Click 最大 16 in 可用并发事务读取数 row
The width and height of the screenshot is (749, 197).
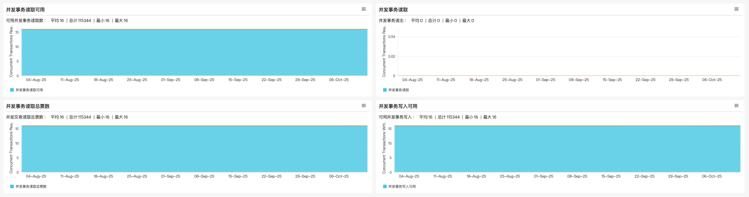pyautogui.click(x=121, y=21)
